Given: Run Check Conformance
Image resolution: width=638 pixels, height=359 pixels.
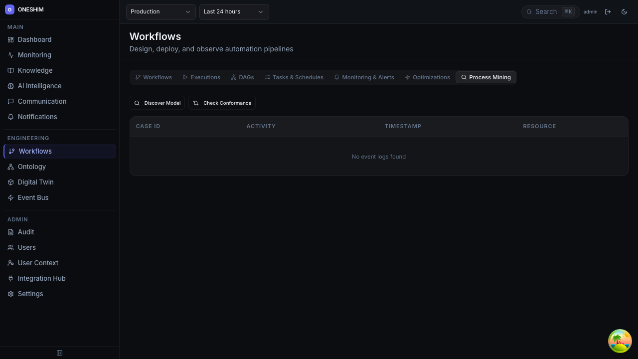Looking at the screenshot, I should tap(222, 103).
